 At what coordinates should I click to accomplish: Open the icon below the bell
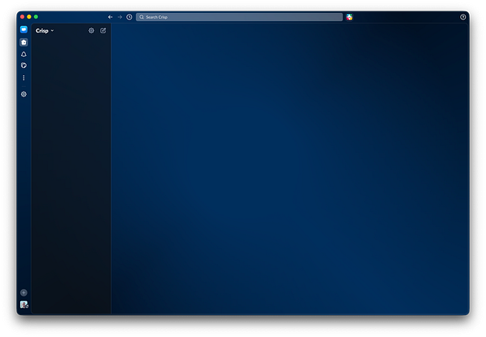click(x=23, y=66)
